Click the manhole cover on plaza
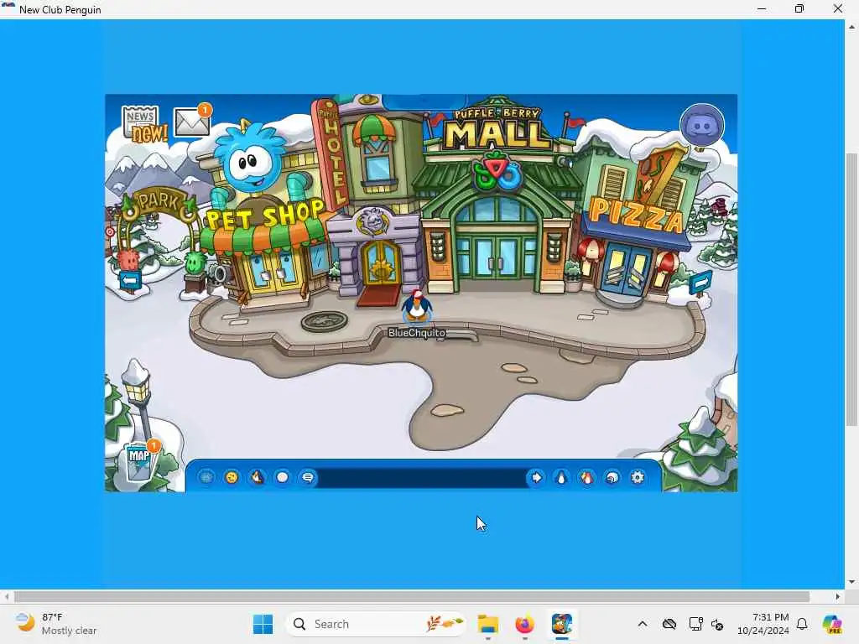The height and width of the screenshot is (644, 859). pyautogui.click(x=325, y=320)
